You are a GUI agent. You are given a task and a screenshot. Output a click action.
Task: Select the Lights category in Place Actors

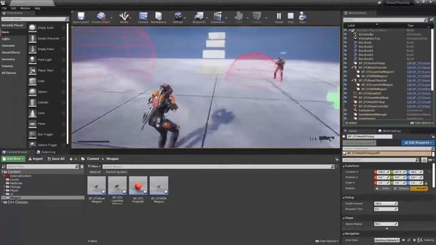[6, 39]
